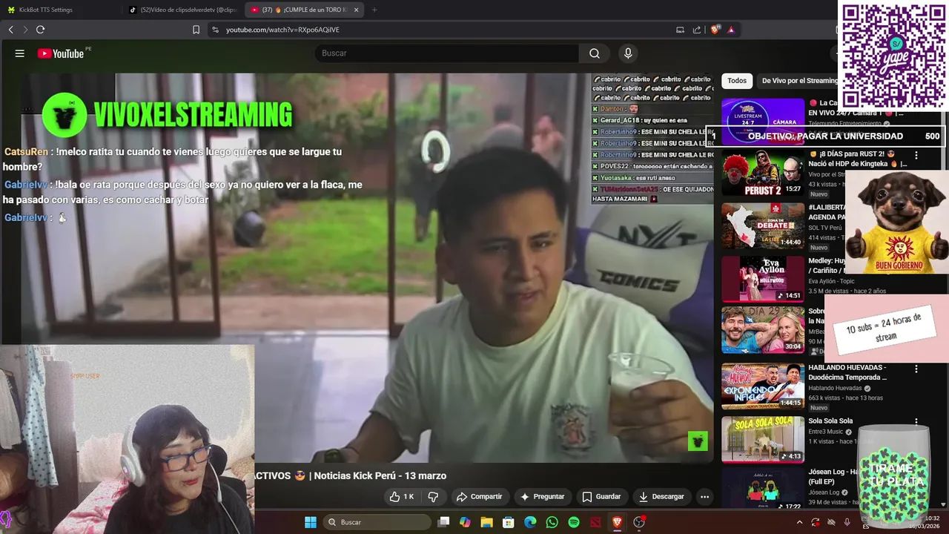Open the MrBeast 30:04 video thumbnail
949x534 pixels.
(763, 331)
